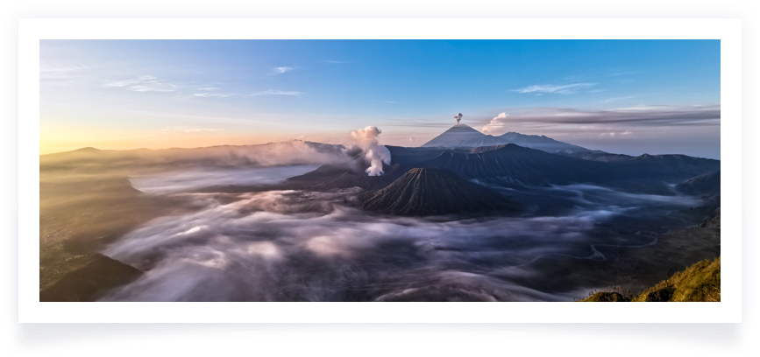Click the white border left of the photo
The width and height of the screenshot is (760, 357).
coord(28,171)
